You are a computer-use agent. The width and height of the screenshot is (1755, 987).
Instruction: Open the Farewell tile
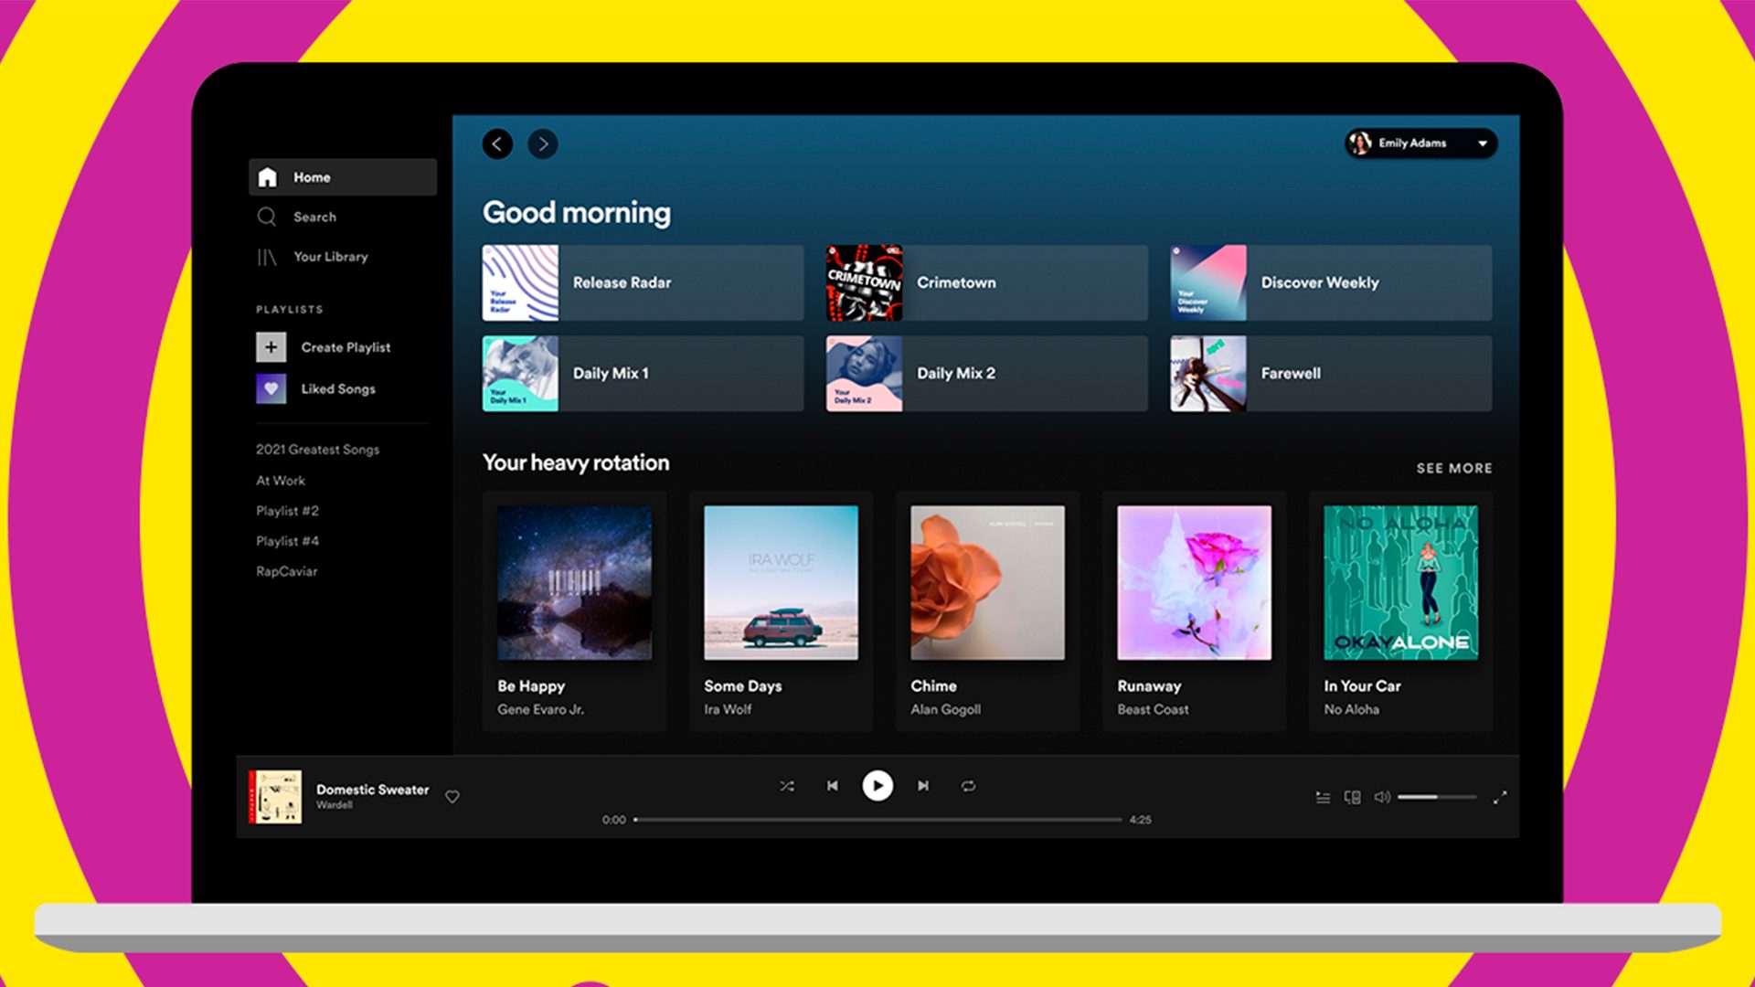pyautogui.click(x=1331, y=373)
